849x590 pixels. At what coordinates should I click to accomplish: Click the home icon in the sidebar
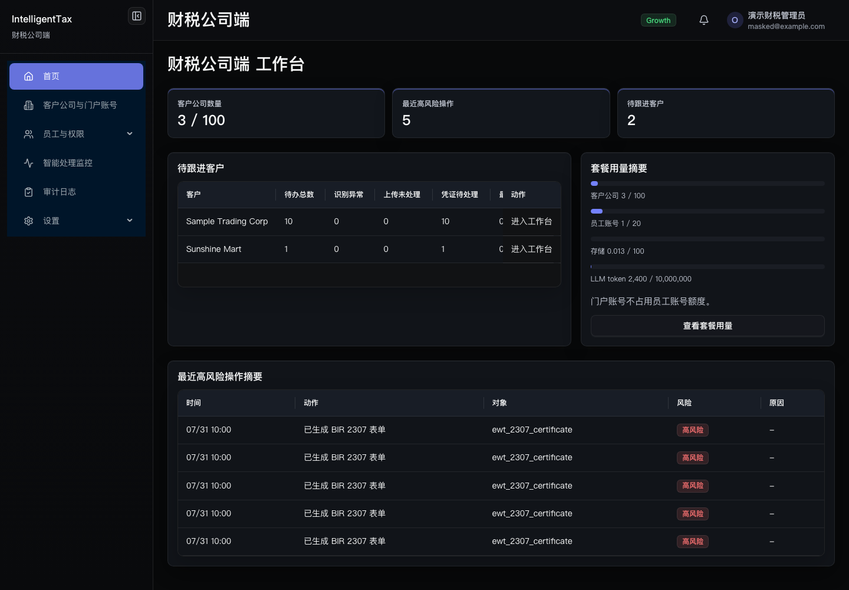(28, 76)
